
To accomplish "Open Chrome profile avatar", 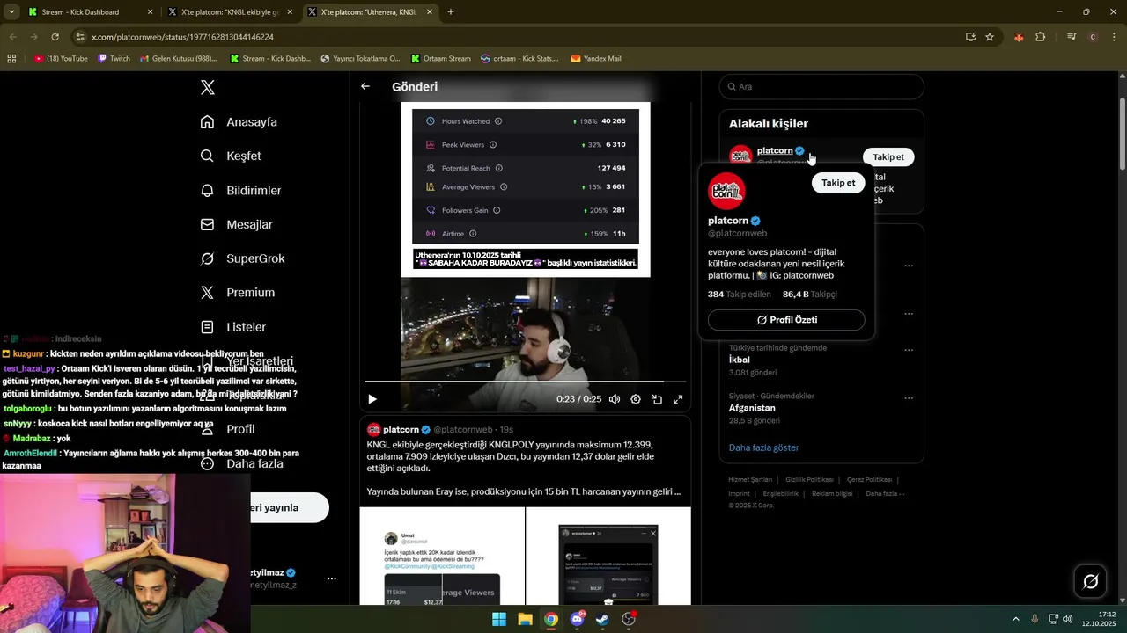I will tap(1093, 37).
